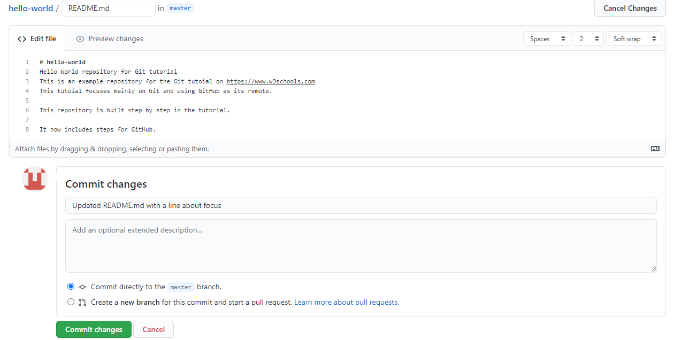Viewport: 674px width, 340px height.
Task: Open the Spaces indent mode dropdown
Action: (546, 38)
